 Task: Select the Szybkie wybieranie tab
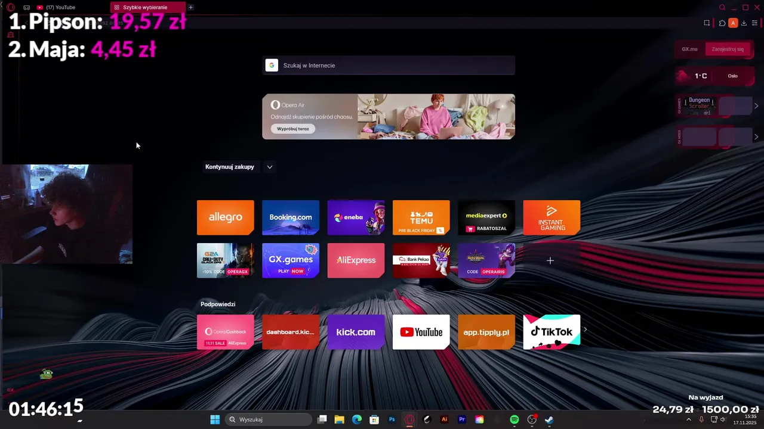[x=148, y=7]
